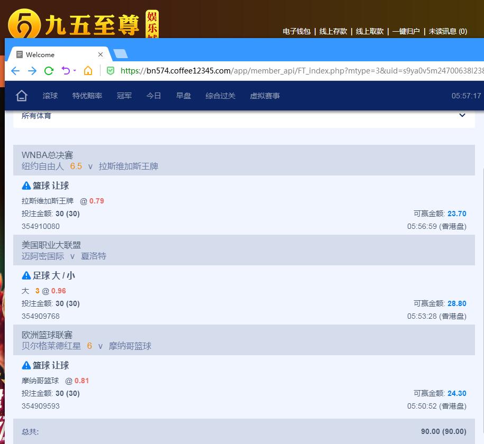Click the 九五至尊 logo
This screenshot has height=444, width=484.
(x=84, y=23)
